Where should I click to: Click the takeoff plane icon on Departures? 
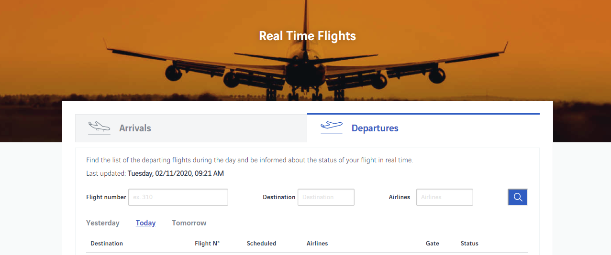(332, 127)
